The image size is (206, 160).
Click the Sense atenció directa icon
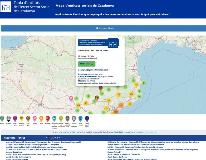click(x=87, y=119)
